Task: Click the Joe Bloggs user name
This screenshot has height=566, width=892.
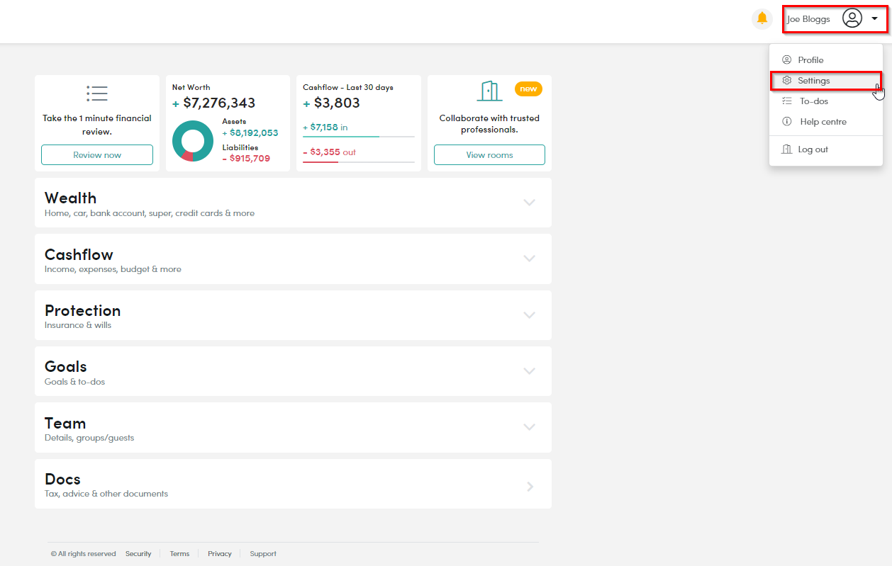Action: coord(808,19)
